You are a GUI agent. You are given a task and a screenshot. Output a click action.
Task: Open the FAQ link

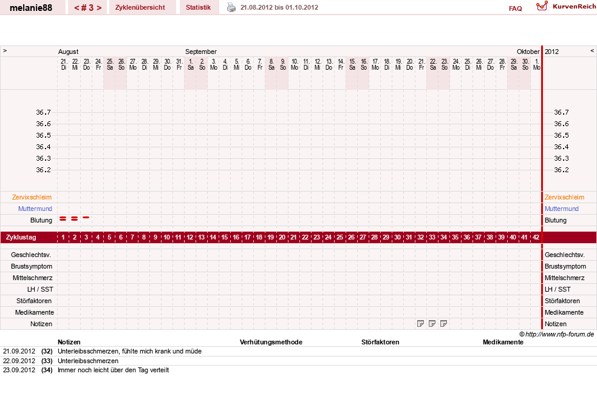point(515,8)
